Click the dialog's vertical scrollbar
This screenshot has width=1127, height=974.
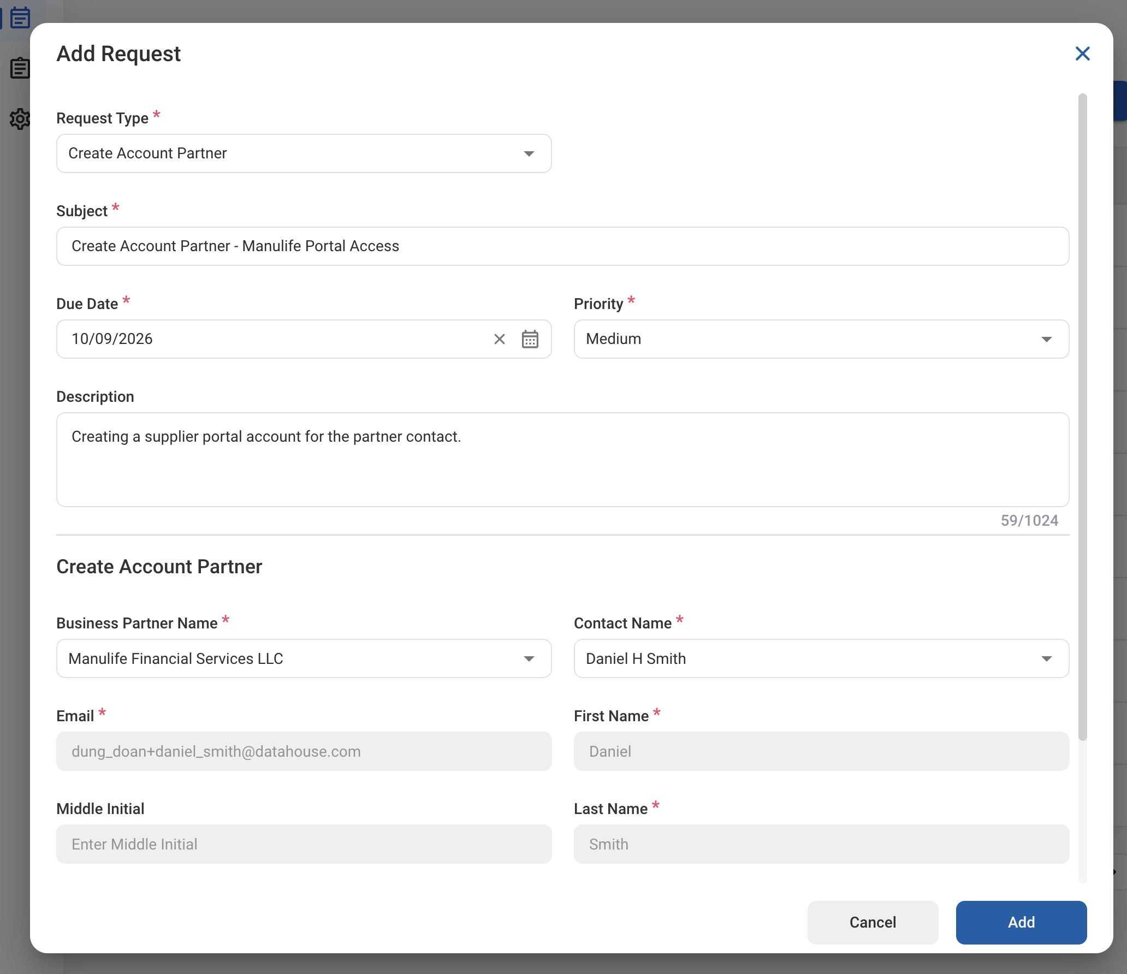[x=1082, y=417]
